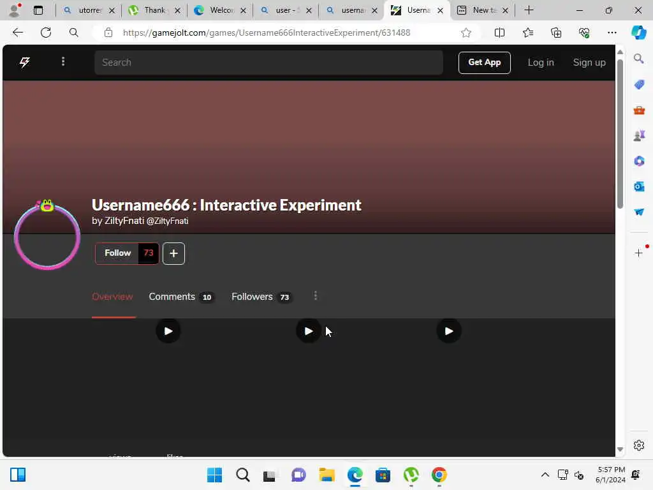653x490 pixels.
Task: Open File Explorer from taskbar
Action: [x=327, y=475]
